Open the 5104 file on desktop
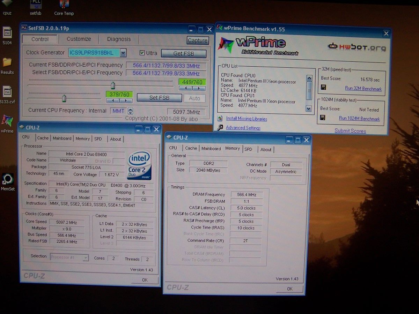The width and height of the screenshot is (419, 314). [x=7, y=36]
